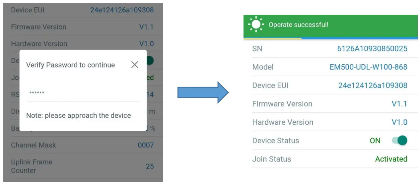The height and width of the screenshot is (184, 419).
Task: Click the Device EUI value beneath the Model row
Action: (x=373, y=86)
